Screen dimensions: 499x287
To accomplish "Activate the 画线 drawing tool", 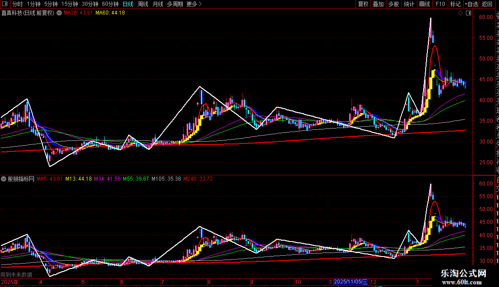I will coord(424,4).
